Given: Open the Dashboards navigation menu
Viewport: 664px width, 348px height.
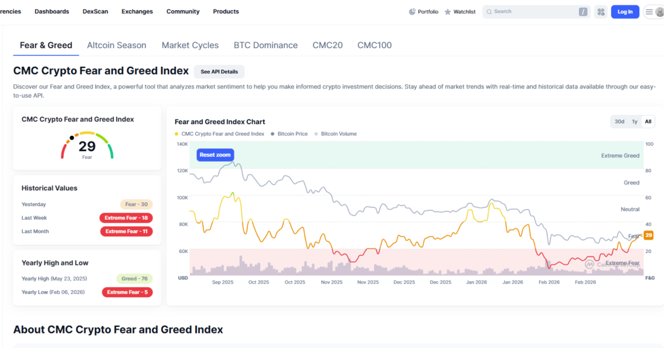Looking at the screenshot, I should pyautogui.click(x=52, y=11).
